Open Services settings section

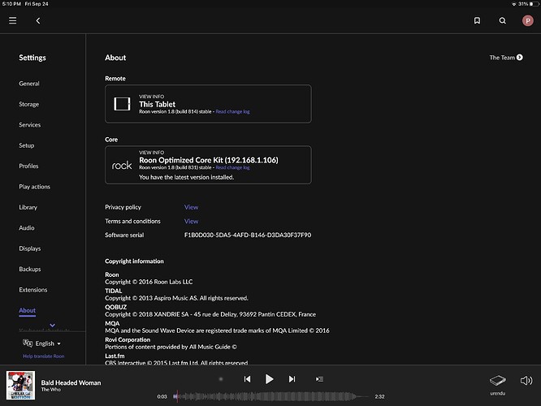coord(30,125)
